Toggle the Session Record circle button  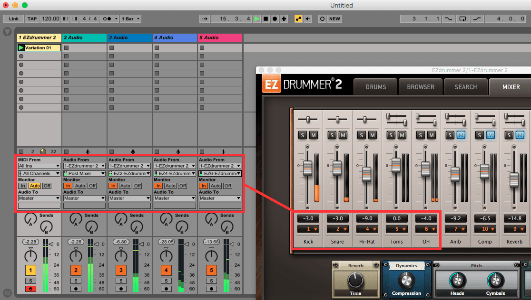tap(322, 19)
